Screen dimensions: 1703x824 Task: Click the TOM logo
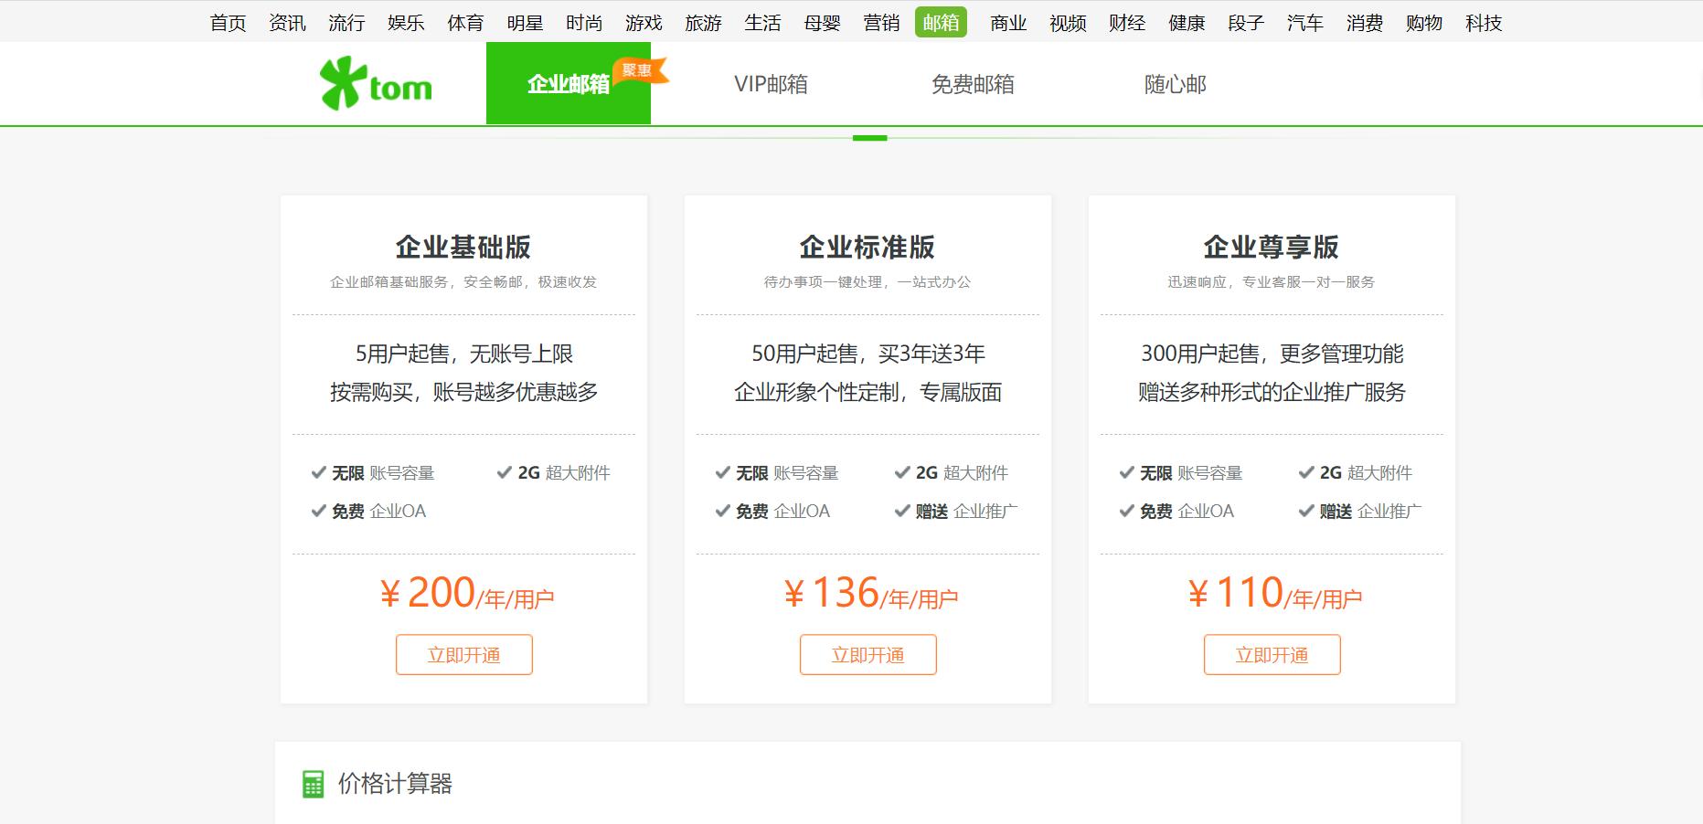375,83
